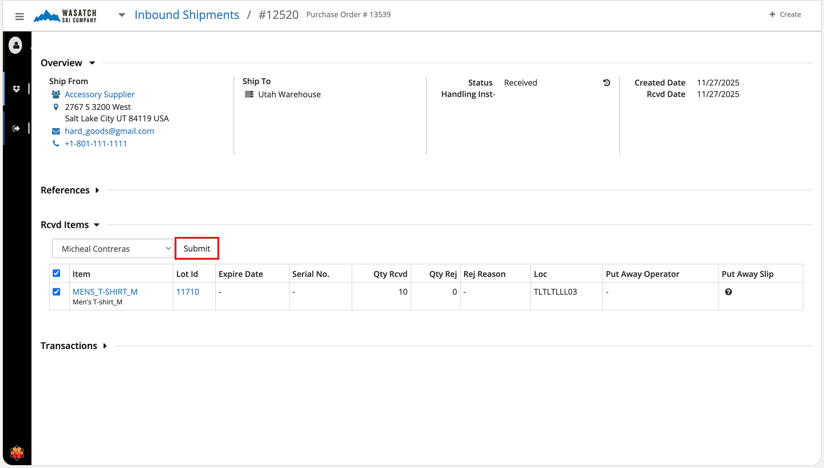Open the hamburger menu
824x468 pixels.
tap(19, 17)
